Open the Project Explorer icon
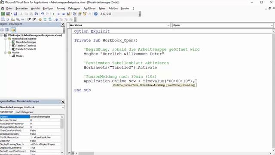The width and height of the screenshot is (275, 155). (x=75, y=14)
